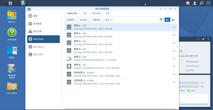
Task: Click the 搜尋硬碟 button
Action: 96,20
